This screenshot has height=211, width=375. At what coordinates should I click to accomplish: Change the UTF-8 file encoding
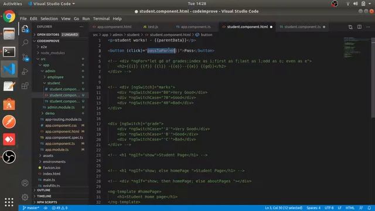coord(329,208)
